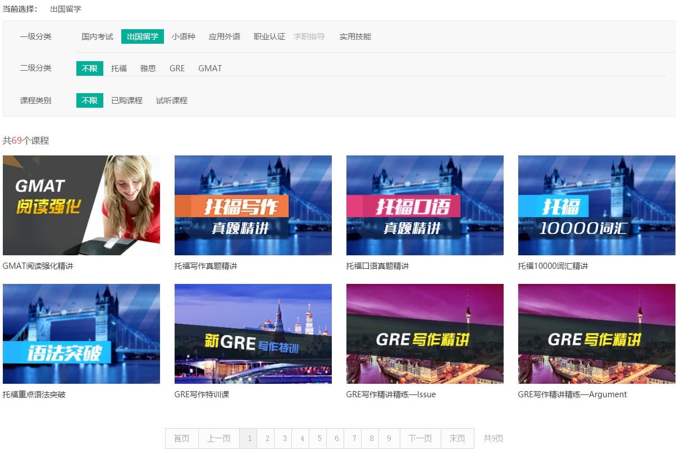Go to 首页 in pagination
The width and height of the screenshot is (676, 450).
click(182, 439)
